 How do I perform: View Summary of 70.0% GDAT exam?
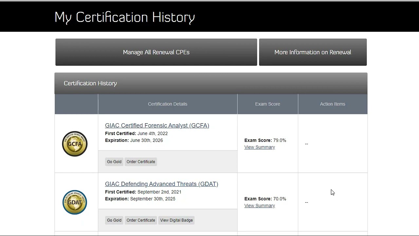[x=260, y=206]
